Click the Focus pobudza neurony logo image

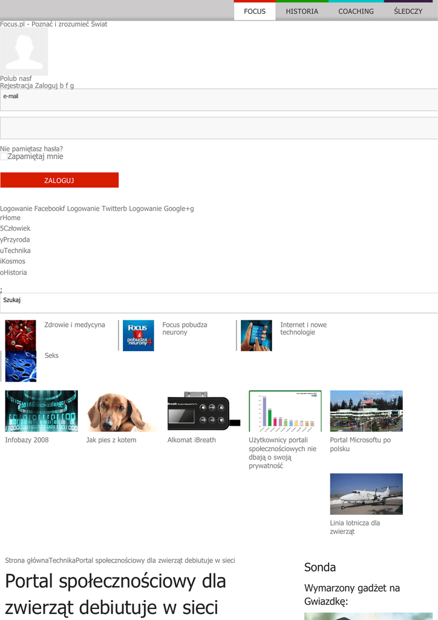[138, 335]
